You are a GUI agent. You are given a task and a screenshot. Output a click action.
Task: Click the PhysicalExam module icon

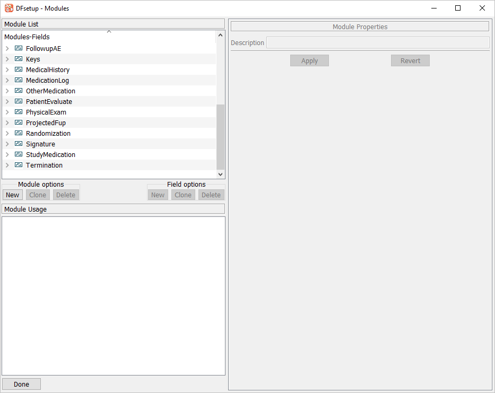pos(19,112)
